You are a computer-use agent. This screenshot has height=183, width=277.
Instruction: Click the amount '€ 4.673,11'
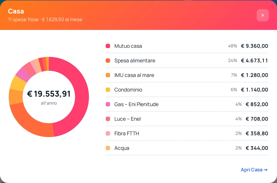click(255, 61)
